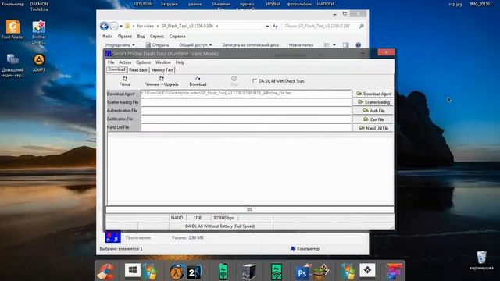This screenshot has width=500, height=281.
Task: Click DA DL All Without Battery status
Action: (x=220, y=226)
